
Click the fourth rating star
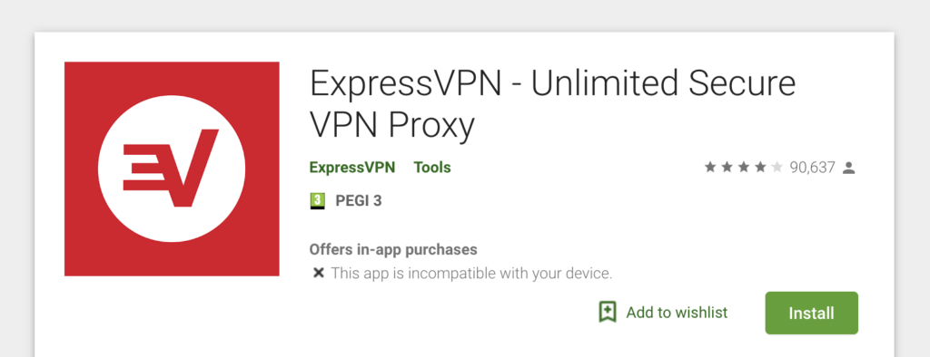click(760, 168)
